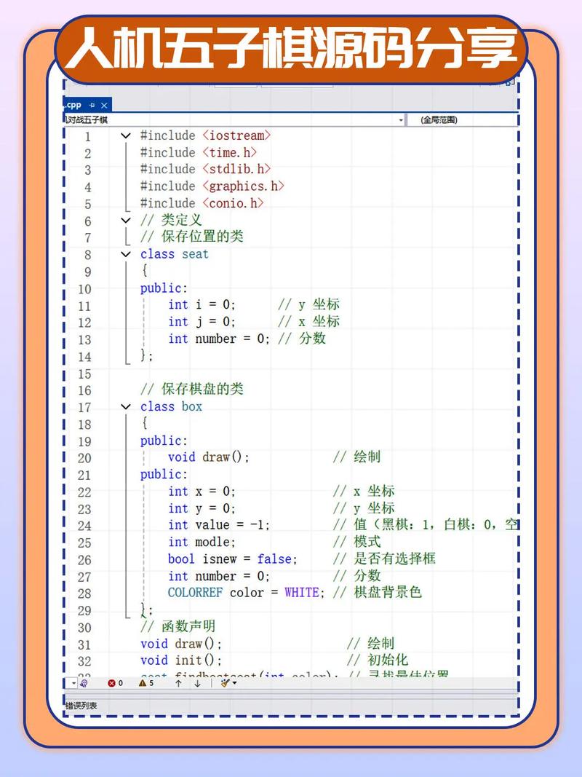The image size is (582, 777).
Task: Collapse the 函数声明 section chevron
Action: (125, 626)
